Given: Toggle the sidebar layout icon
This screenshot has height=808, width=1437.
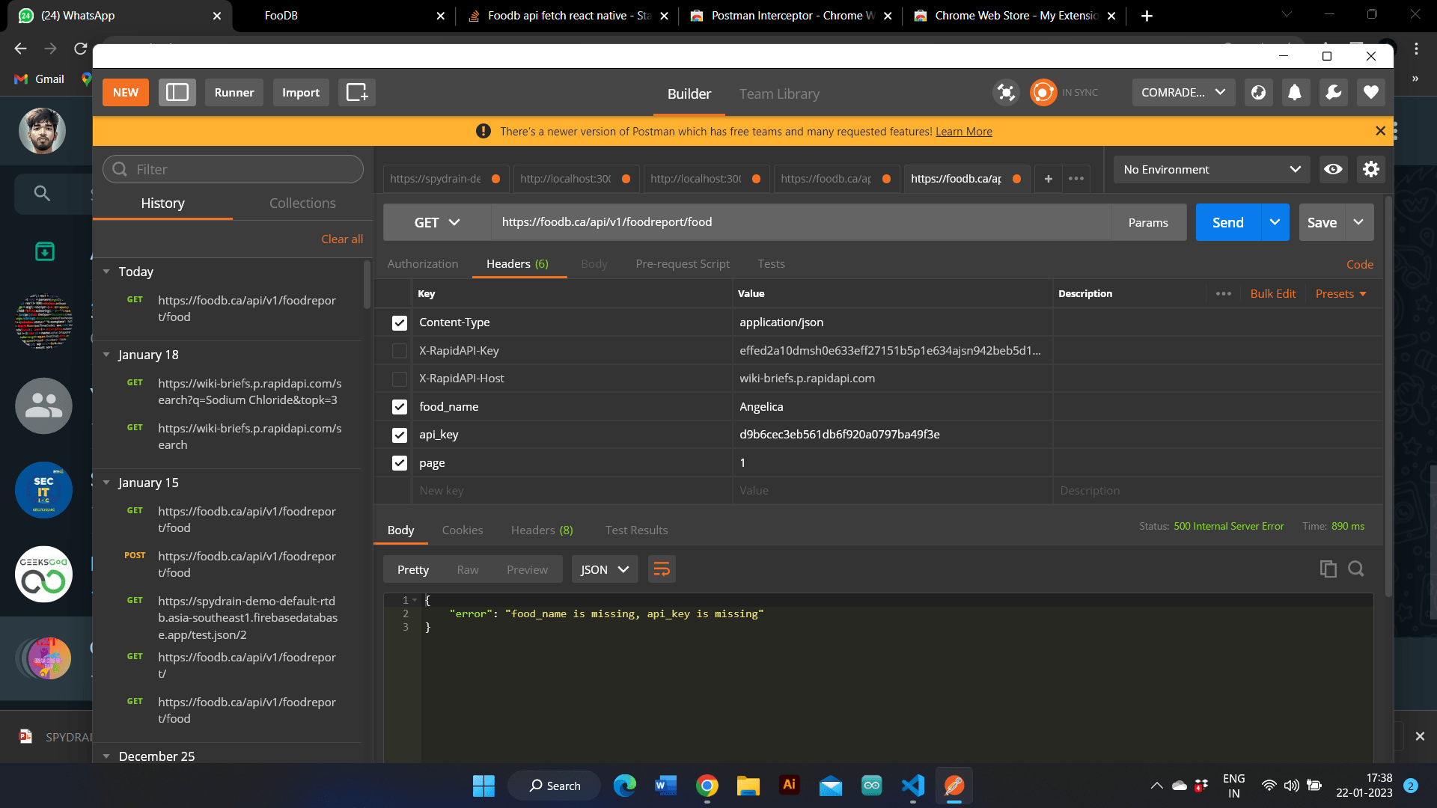Looking at the screenshot, I should (177, 93).
